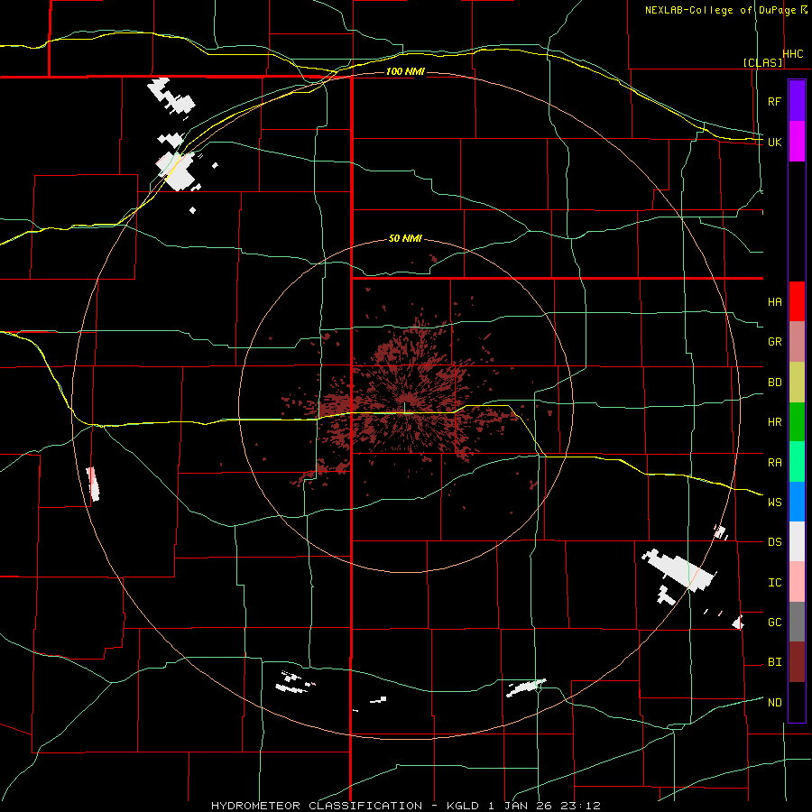812x812 pixels.
Task: Click the NEXLAB-College of DuPage text
Action: click(720, 10)
